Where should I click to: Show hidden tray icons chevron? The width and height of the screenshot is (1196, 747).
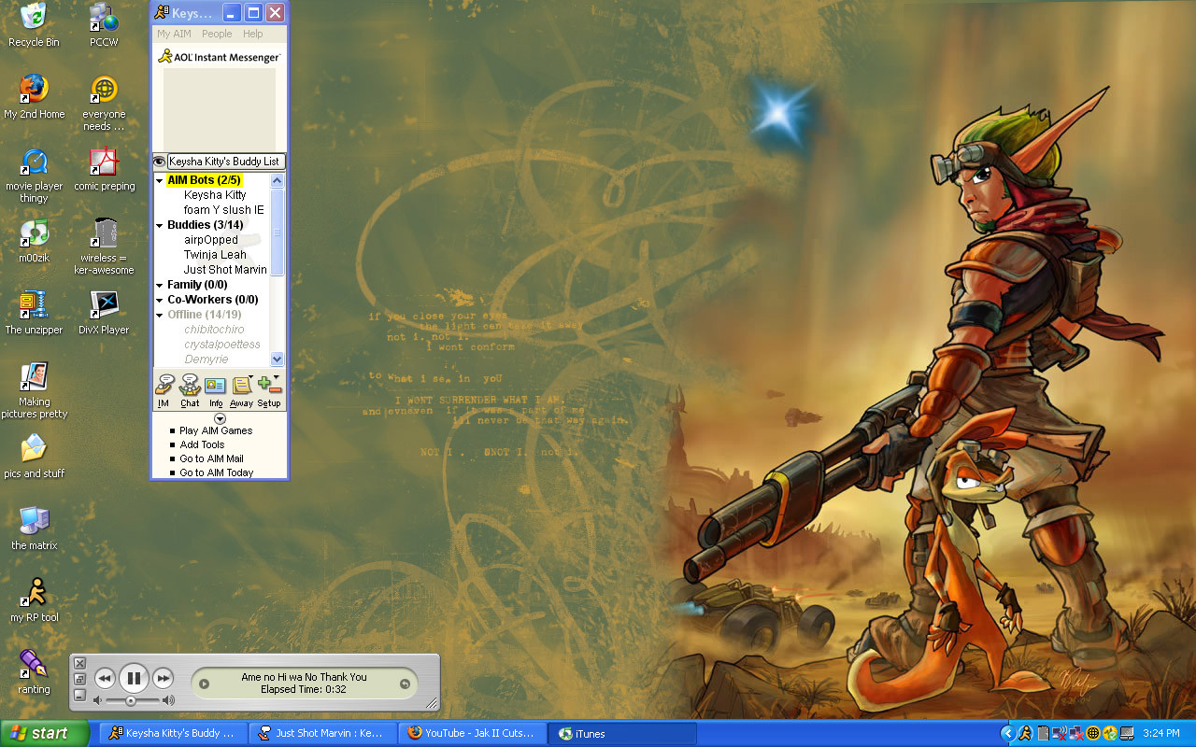(x=1007, y=734)
